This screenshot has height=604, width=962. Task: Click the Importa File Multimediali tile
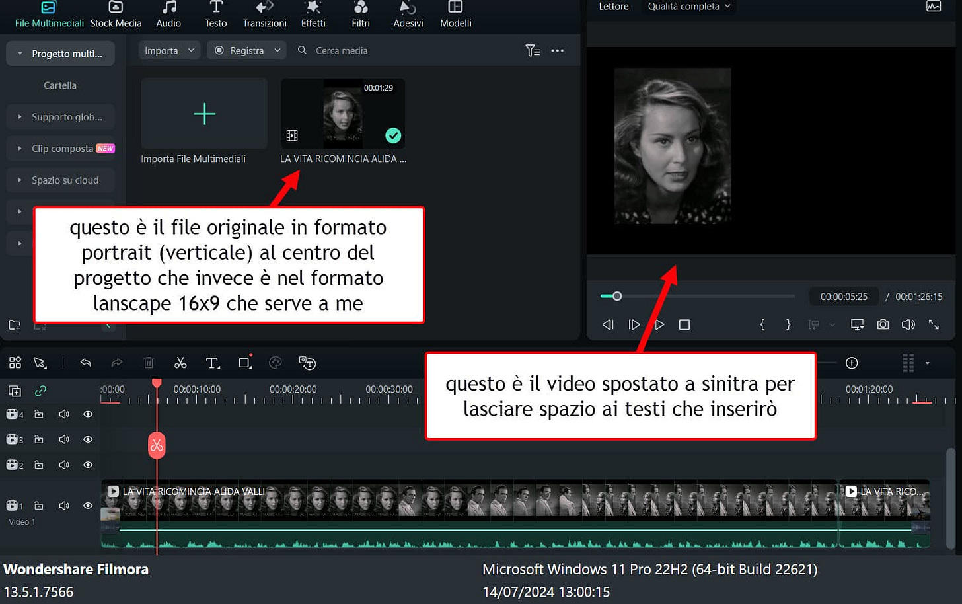point(204,114)
